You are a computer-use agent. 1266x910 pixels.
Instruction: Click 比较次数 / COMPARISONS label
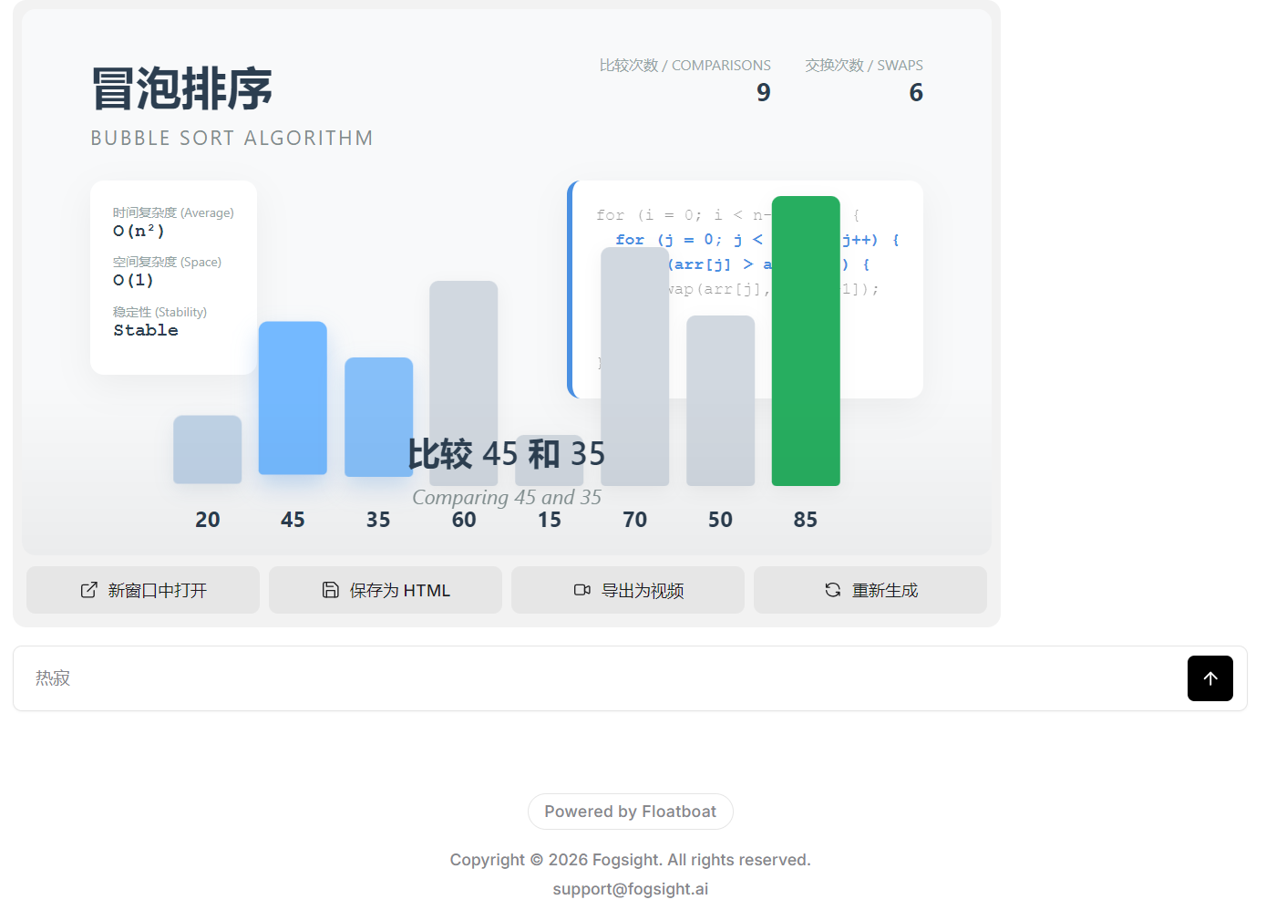[684, 66]
